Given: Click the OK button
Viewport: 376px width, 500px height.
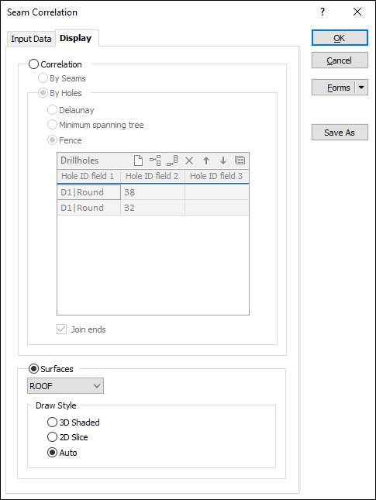Looking at the screenshot, I should tap(340, 38).
